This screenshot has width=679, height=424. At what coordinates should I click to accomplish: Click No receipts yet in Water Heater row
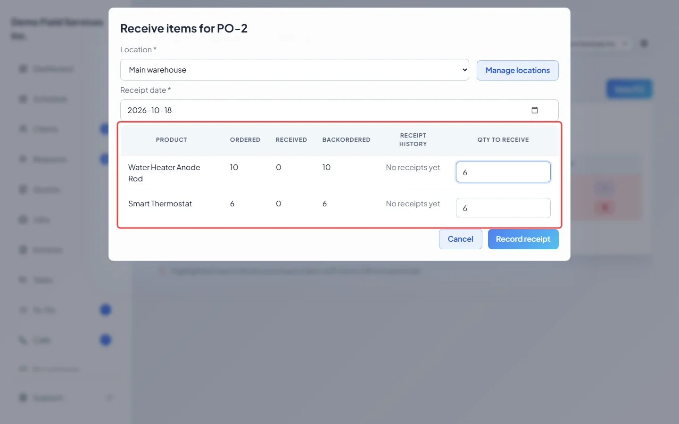pyautogui.click(x=413, y=167)
